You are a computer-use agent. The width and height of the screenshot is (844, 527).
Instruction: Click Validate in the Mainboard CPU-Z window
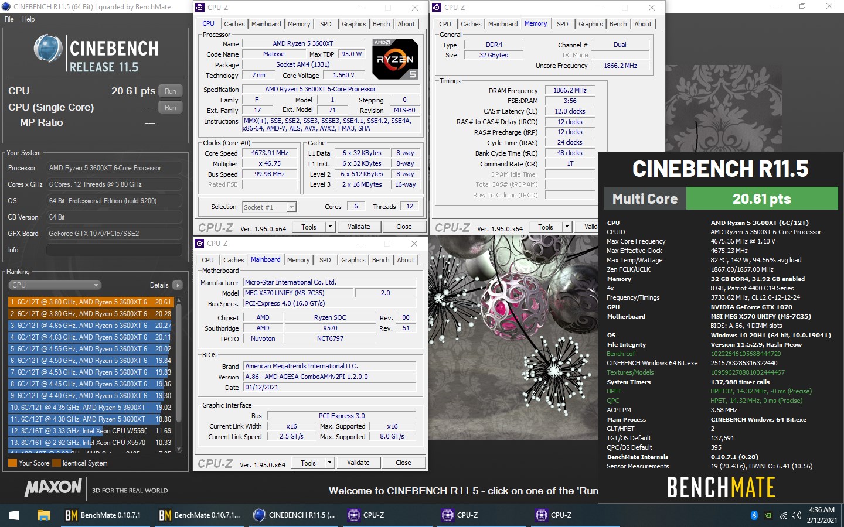pyautogui.click(x=358, y=463)
